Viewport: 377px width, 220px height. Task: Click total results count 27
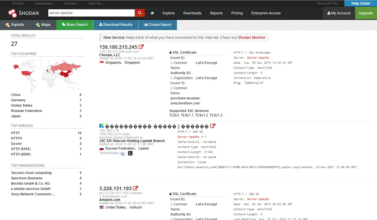(14, 44)
